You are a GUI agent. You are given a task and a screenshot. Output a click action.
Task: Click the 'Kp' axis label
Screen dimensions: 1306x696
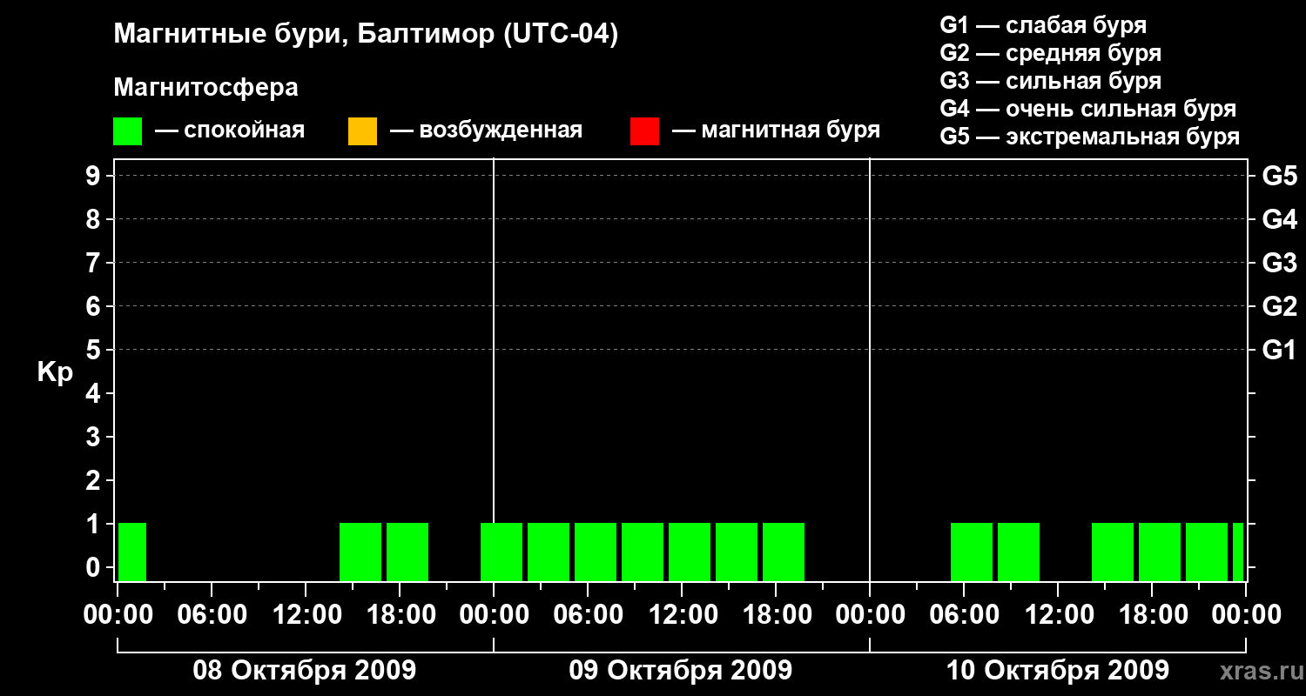55,373
